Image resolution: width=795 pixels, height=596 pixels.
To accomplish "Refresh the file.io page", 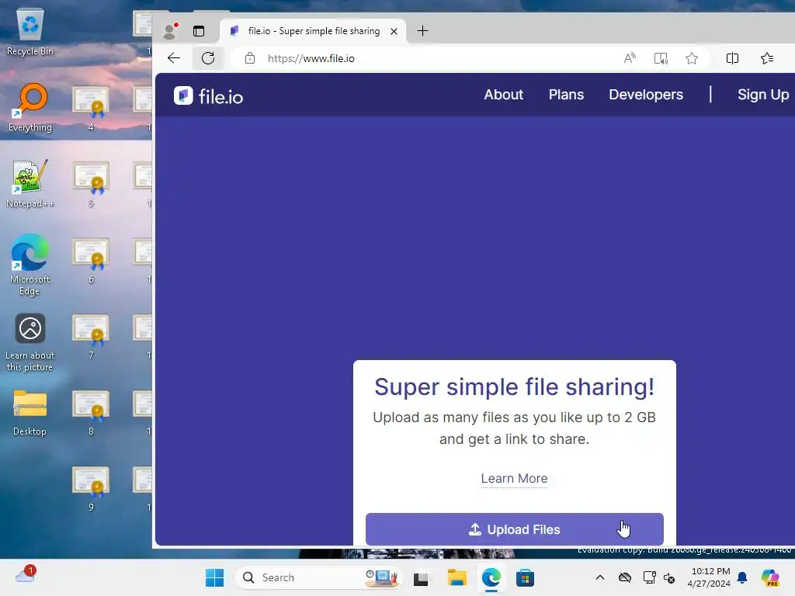I will 208,58.
